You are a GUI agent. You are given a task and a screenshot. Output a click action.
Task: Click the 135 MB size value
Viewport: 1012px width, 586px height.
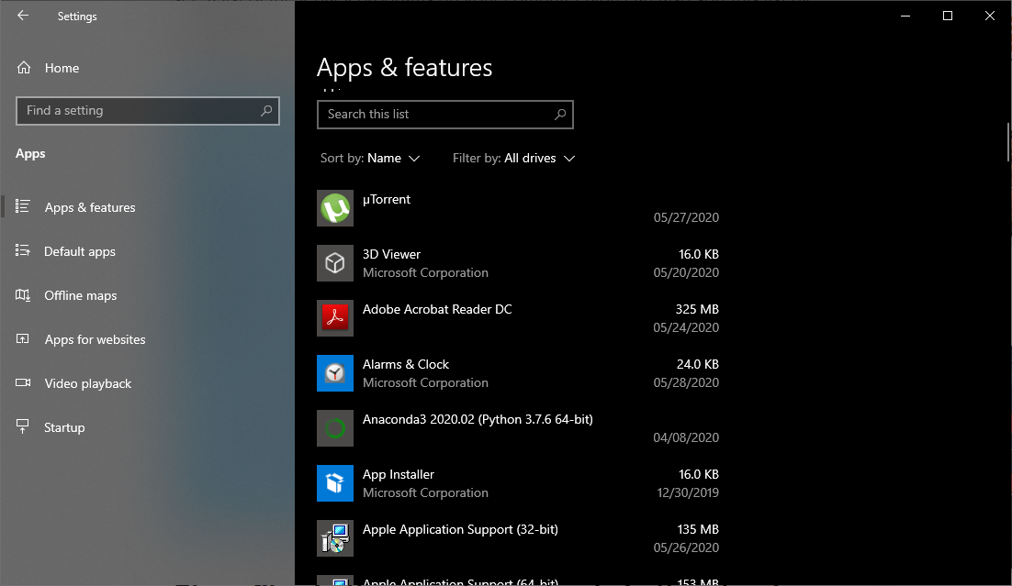(698, 529)
